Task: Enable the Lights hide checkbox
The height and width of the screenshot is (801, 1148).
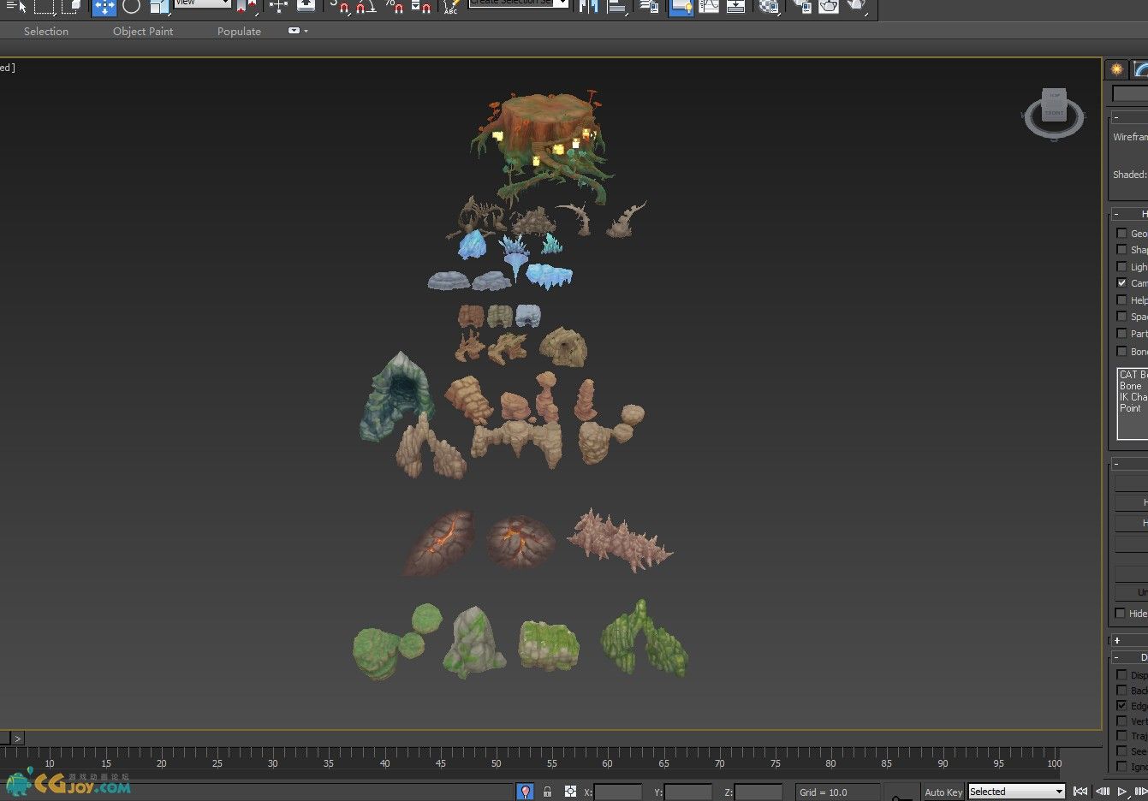Action: pyautogui.click(x=1122, y=266)
